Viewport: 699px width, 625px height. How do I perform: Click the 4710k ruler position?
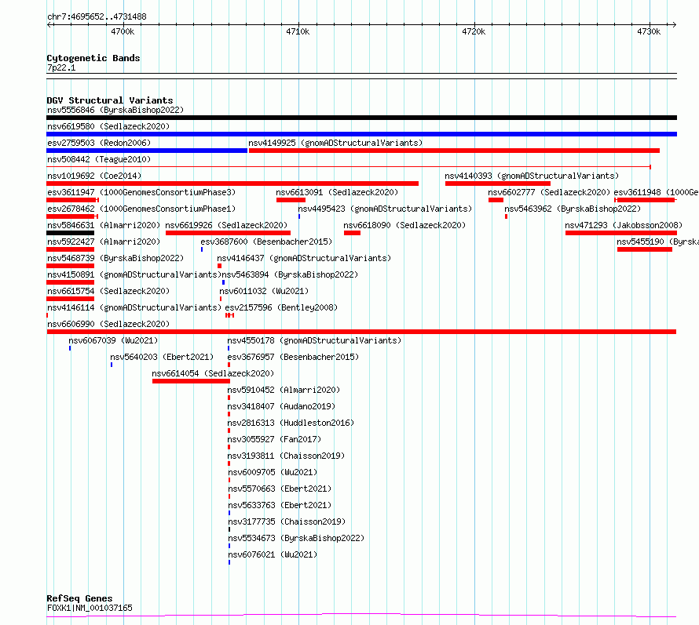298,31
